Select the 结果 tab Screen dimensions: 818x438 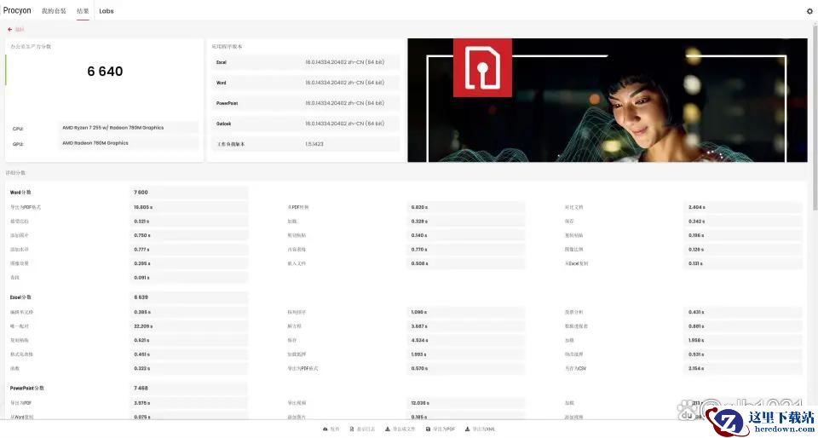pyautogui.click(x=83, y=11)
